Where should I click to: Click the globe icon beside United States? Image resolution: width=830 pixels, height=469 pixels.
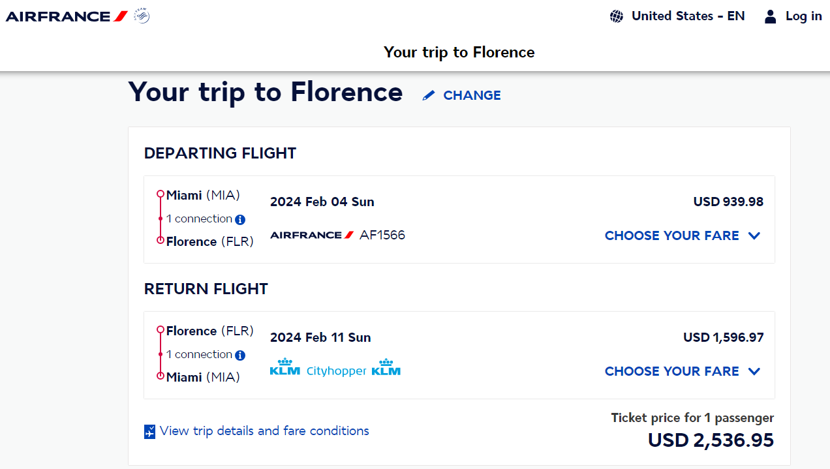(617, 16)
